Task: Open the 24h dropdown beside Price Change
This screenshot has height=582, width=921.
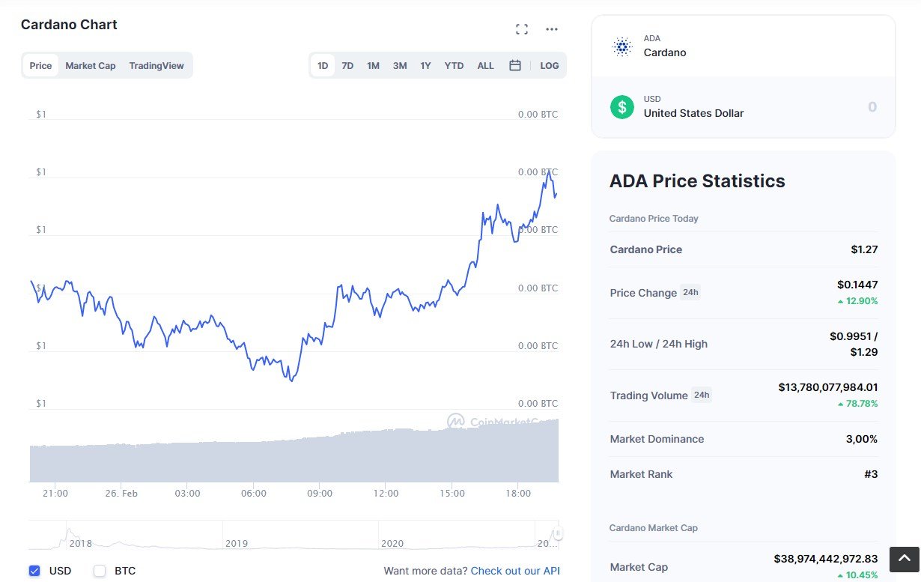Action: (690, 292)
